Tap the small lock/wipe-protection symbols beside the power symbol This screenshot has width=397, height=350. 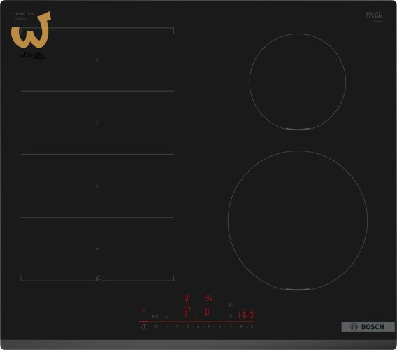(160, 317)
